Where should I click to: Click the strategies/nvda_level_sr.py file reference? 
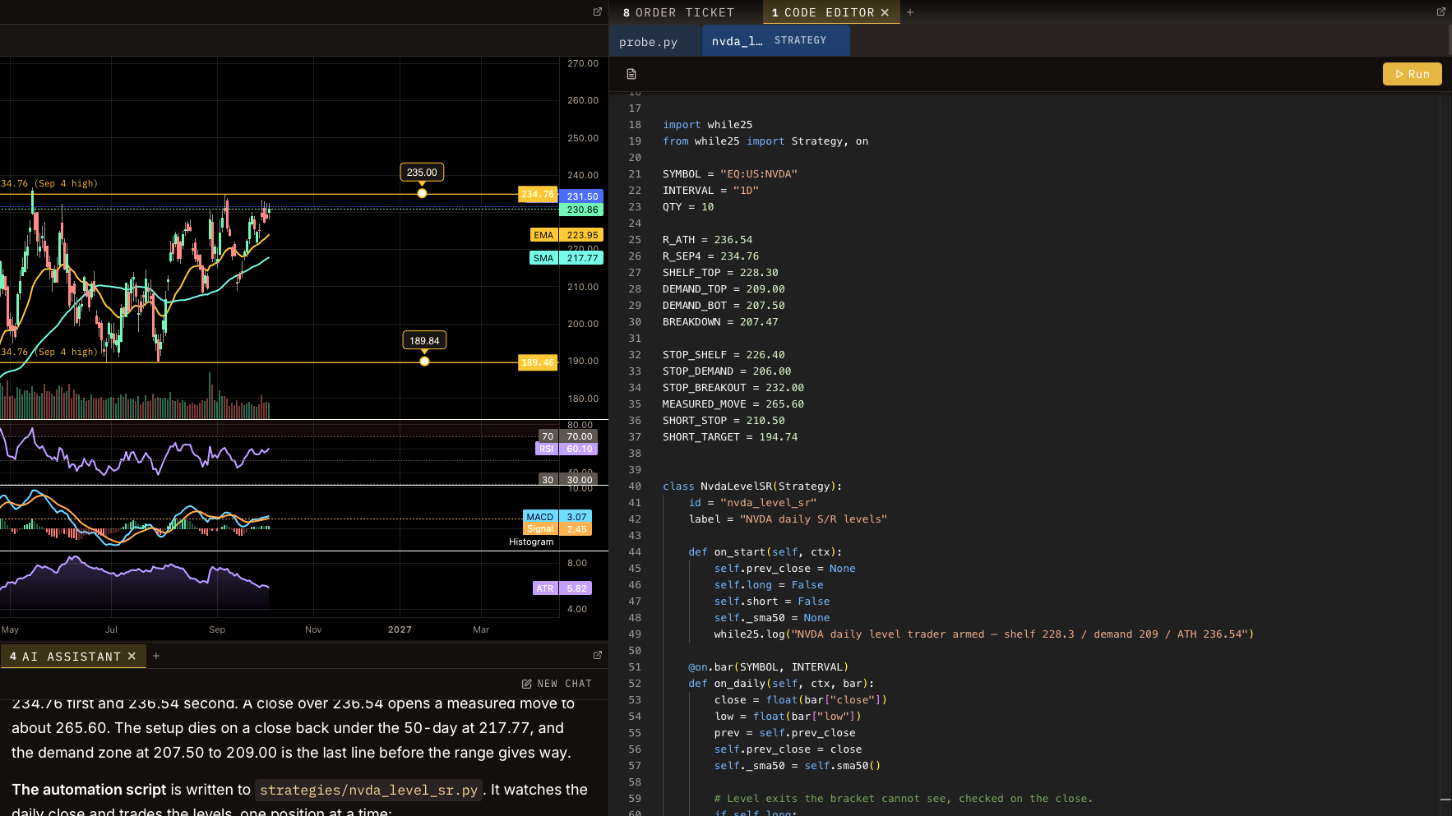pyautogui.click(x=368, y=790)
